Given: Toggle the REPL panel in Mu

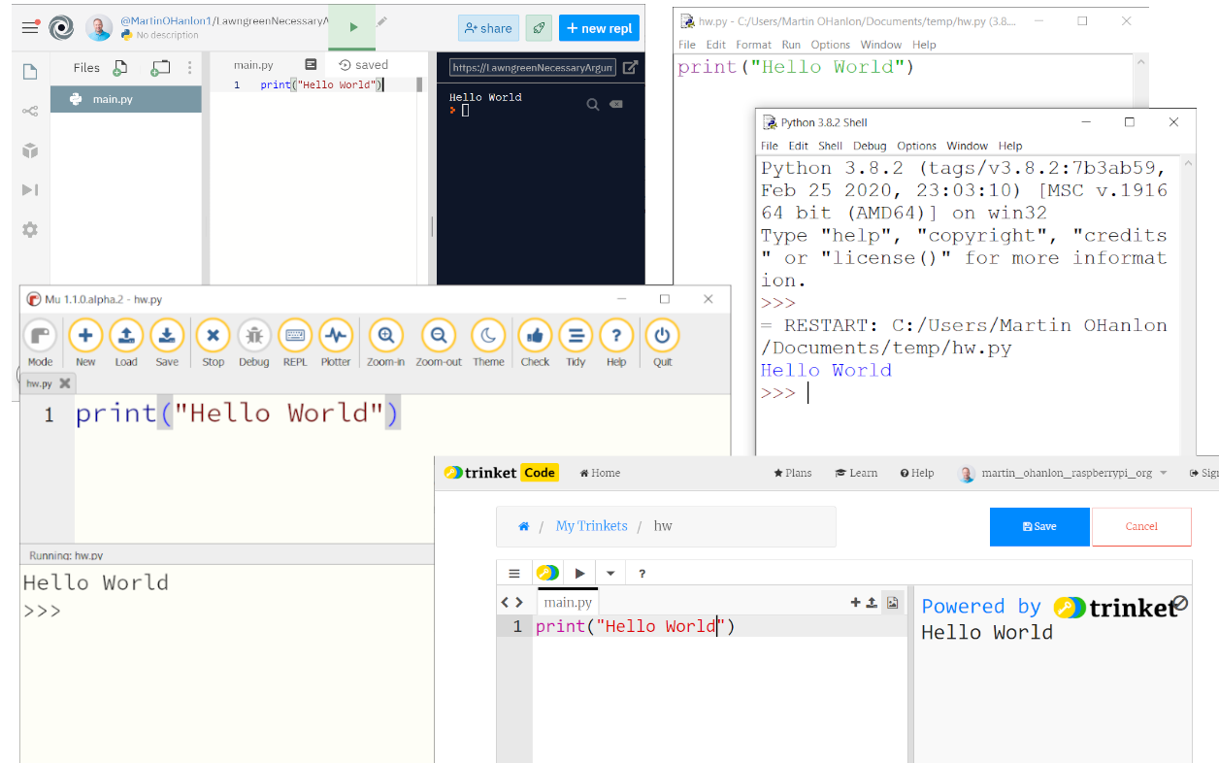Looking at the screenshot, I should pyautogui.click(x=295, y=337).
